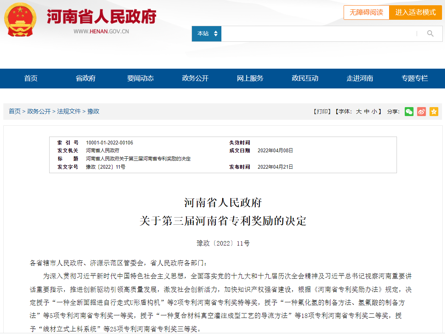Share the page via Weibo icon
The width and height of the screenshot is (445, 334).
(422, 112)
